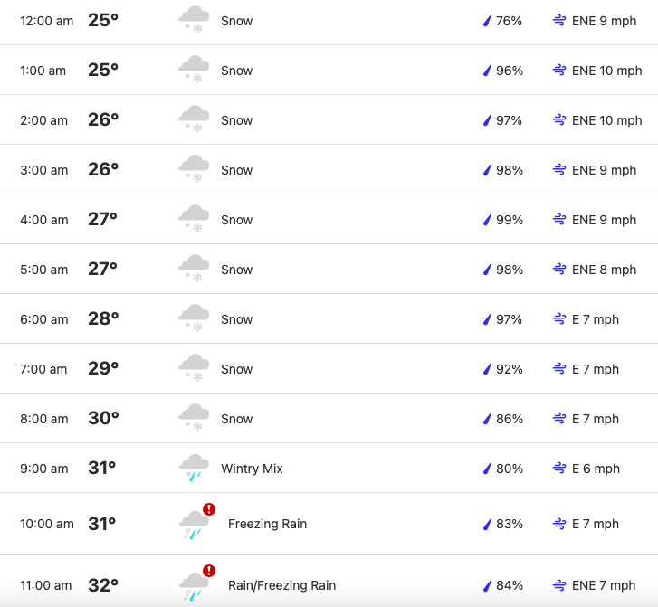Expand the 8:00 am forecast row
Viewport: 658px width, 607px height.
(x=329, y=418)
